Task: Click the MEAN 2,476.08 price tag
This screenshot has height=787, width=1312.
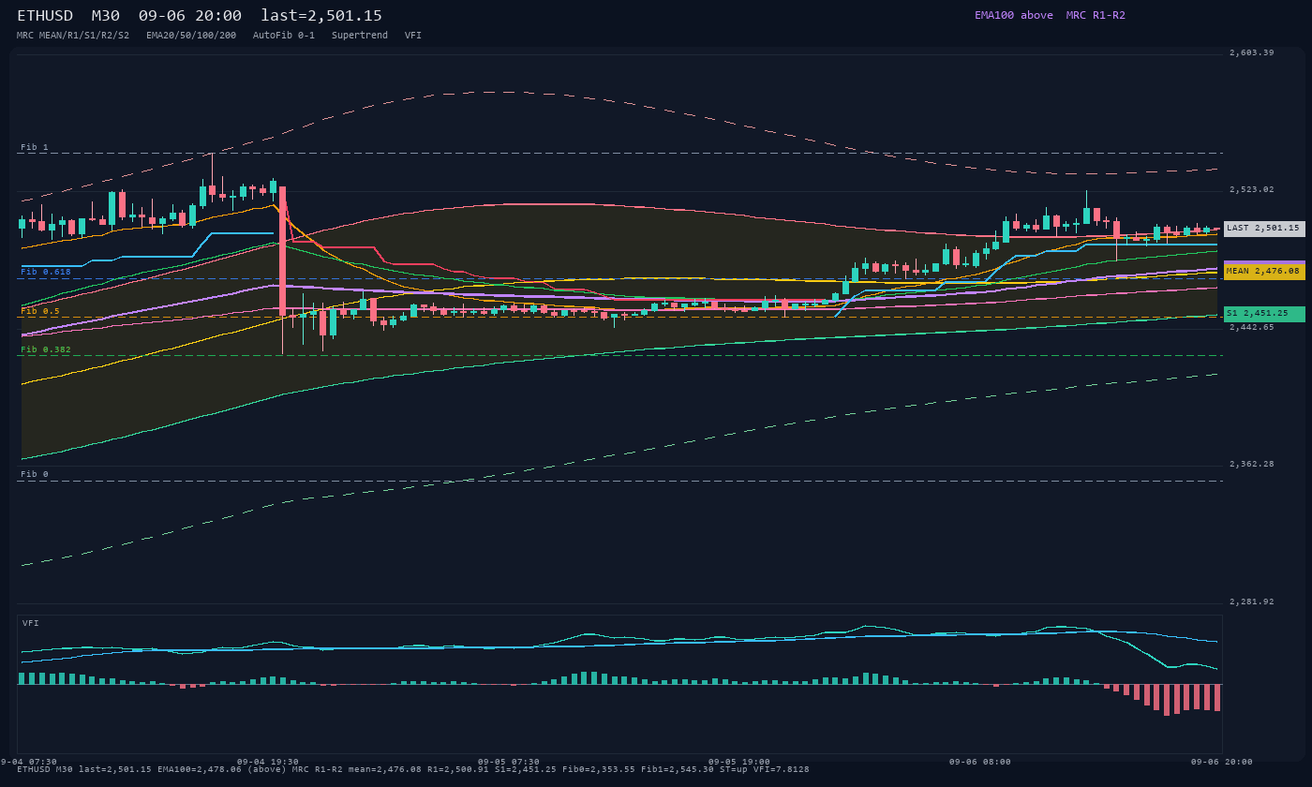Action: pyautogui.click(x=1264, y=271)
